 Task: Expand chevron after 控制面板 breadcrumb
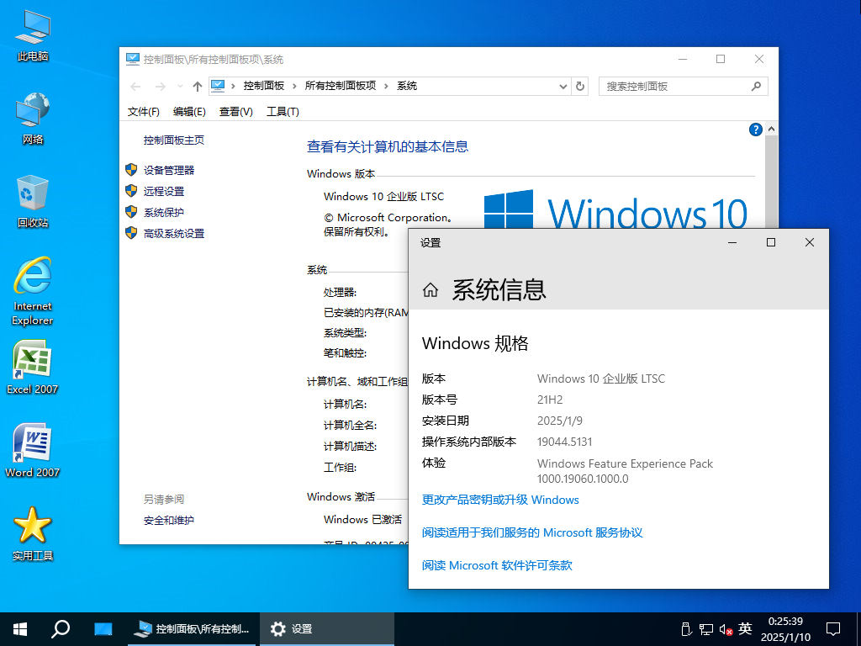(x=294, y=87)
